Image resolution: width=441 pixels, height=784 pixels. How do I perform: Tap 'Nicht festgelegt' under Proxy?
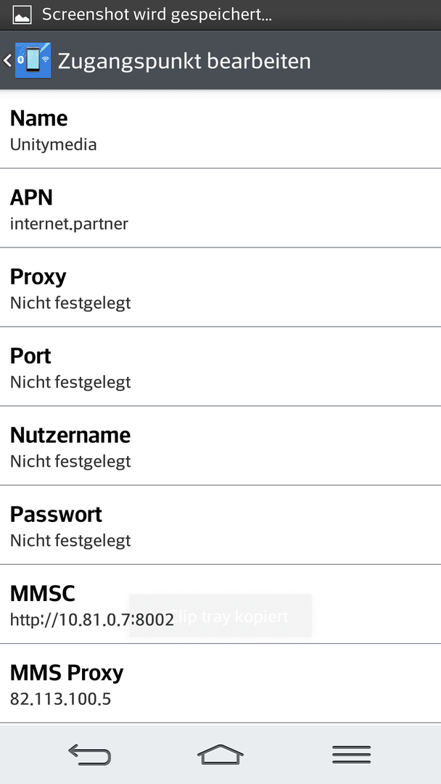(70, 303)
